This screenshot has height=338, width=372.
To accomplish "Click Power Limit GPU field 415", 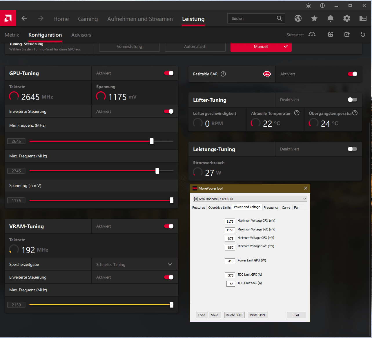I will pyautogui.click(x=230, y=261).
